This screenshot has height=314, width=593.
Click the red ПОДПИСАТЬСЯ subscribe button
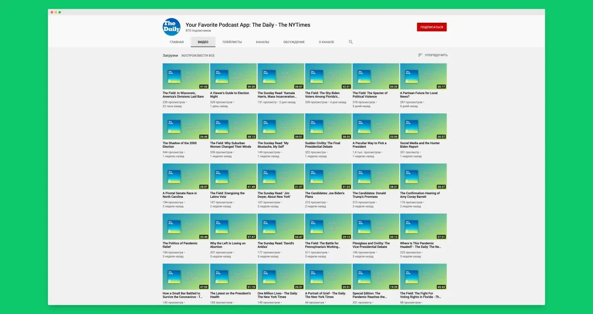click(x=432, y=27)
